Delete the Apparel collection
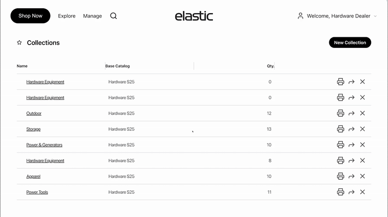The width and height of the screenshot is (388, 217). click(362, 176)
